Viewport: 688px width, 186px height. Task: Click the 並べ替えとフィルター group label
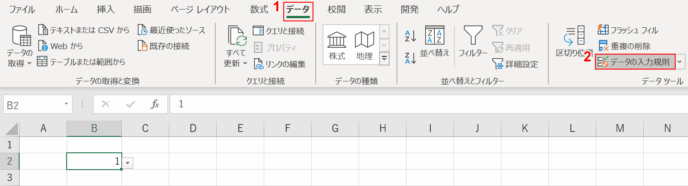[x=472, y=81]
